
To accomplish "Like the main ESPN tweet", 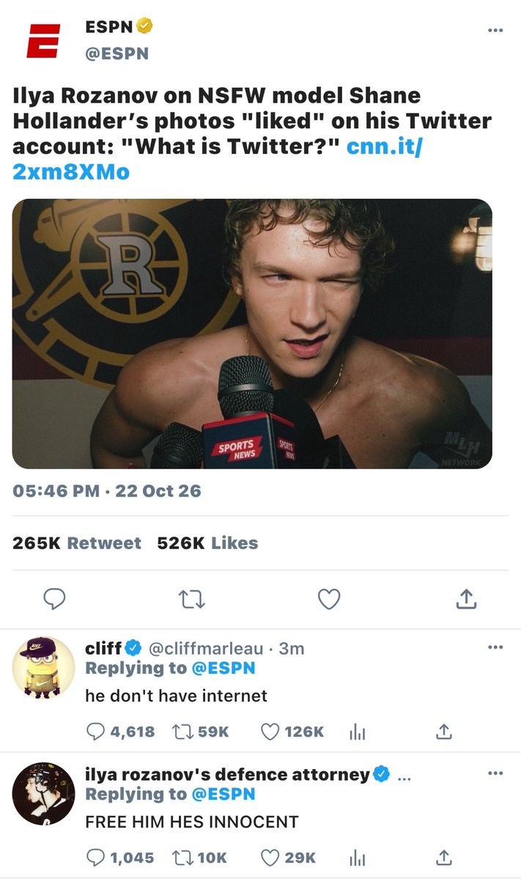I will point(329,599).
